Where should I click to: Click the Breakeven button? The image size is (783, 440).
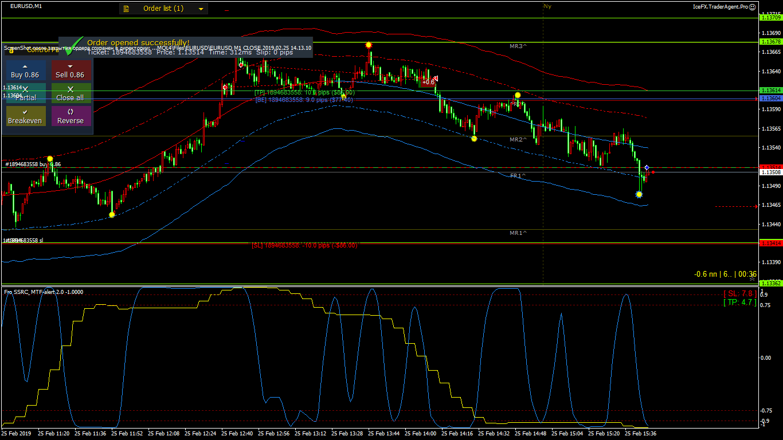(25, 116)
